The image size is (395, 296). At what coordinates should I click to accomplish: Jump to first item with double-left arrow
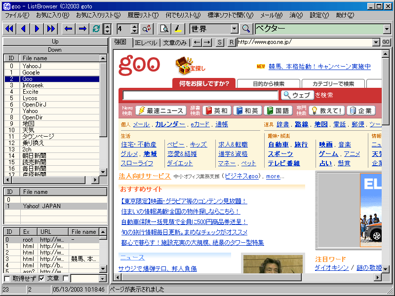point(9,29)
